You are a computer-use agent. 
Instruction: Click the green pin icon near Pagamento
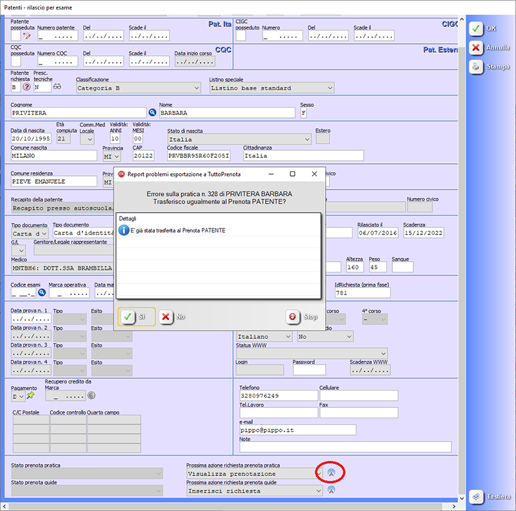pyautogui.click(x=30, y=396)
